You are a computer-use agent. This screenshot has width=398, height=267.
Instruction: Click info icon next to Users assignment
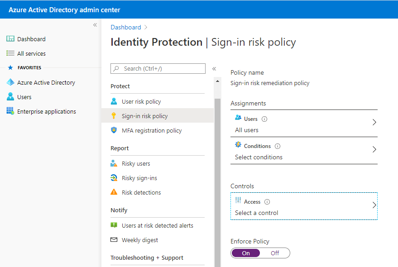pyautogui.click(x=264, y=119)
